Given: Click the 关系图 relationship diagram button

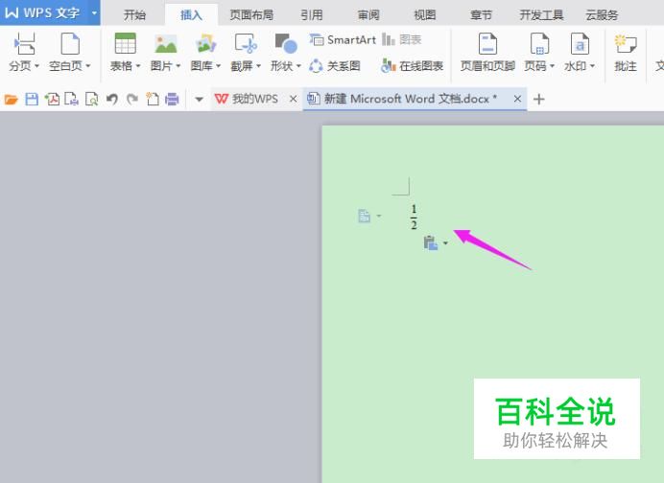Looking at the screenshot, I should tap(335, 66).
